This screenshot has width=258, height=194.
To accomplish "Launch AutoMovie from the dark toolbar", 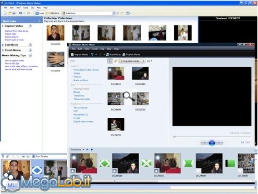I will point(113,55).
